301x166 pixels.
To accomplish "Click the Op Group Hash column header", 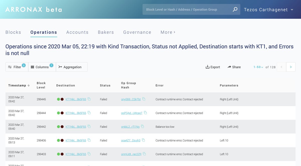I will coord(128,85).
